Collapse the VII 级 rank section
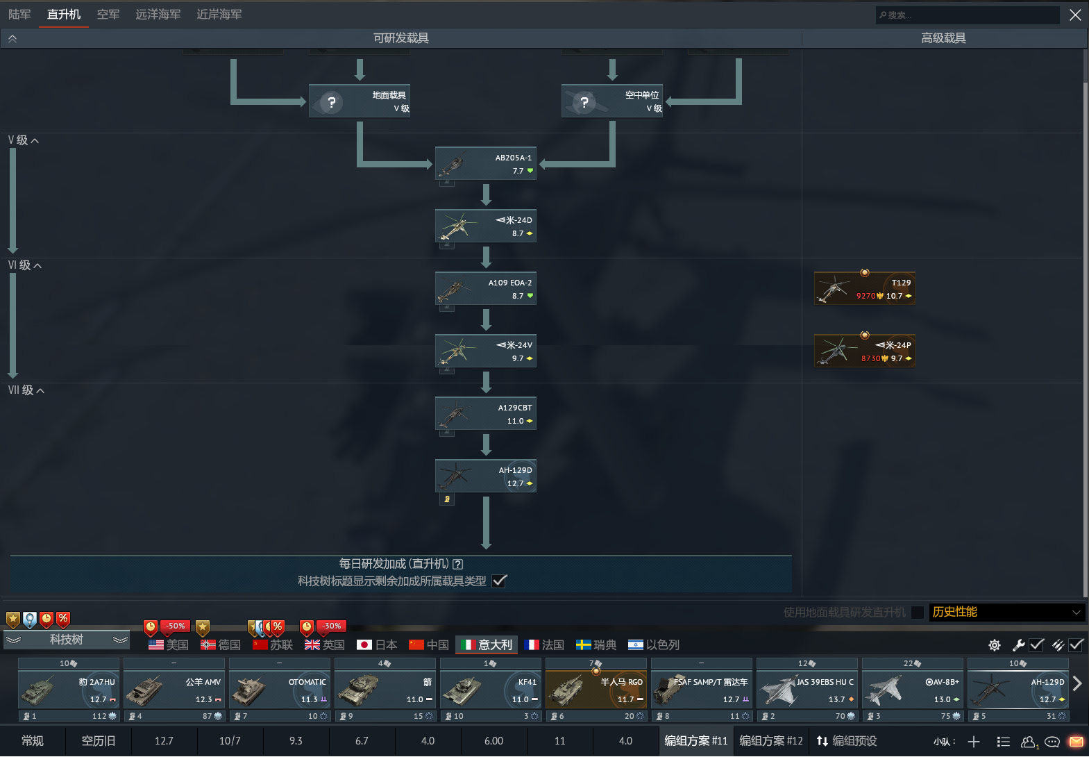This screenshot has height=757, width=1089. (26, 390)
